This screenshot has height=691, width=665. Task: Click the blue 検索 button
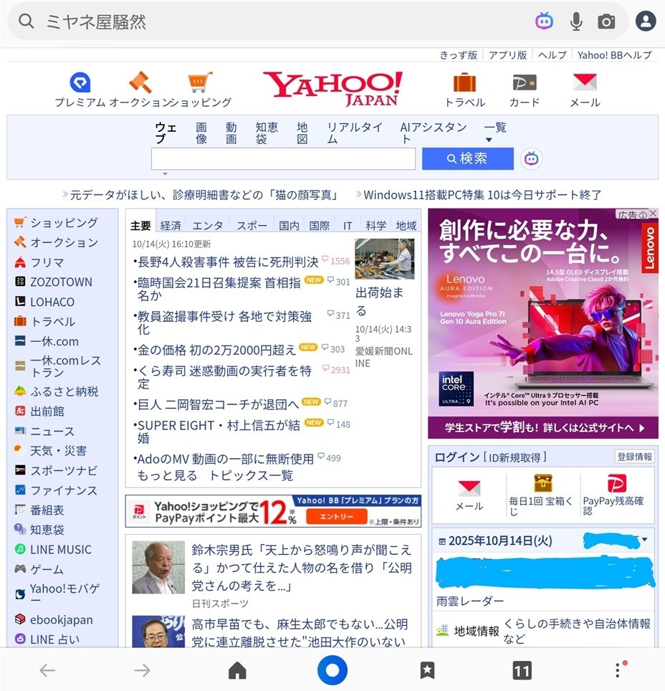pyautogui.click(x=467, y=158)
